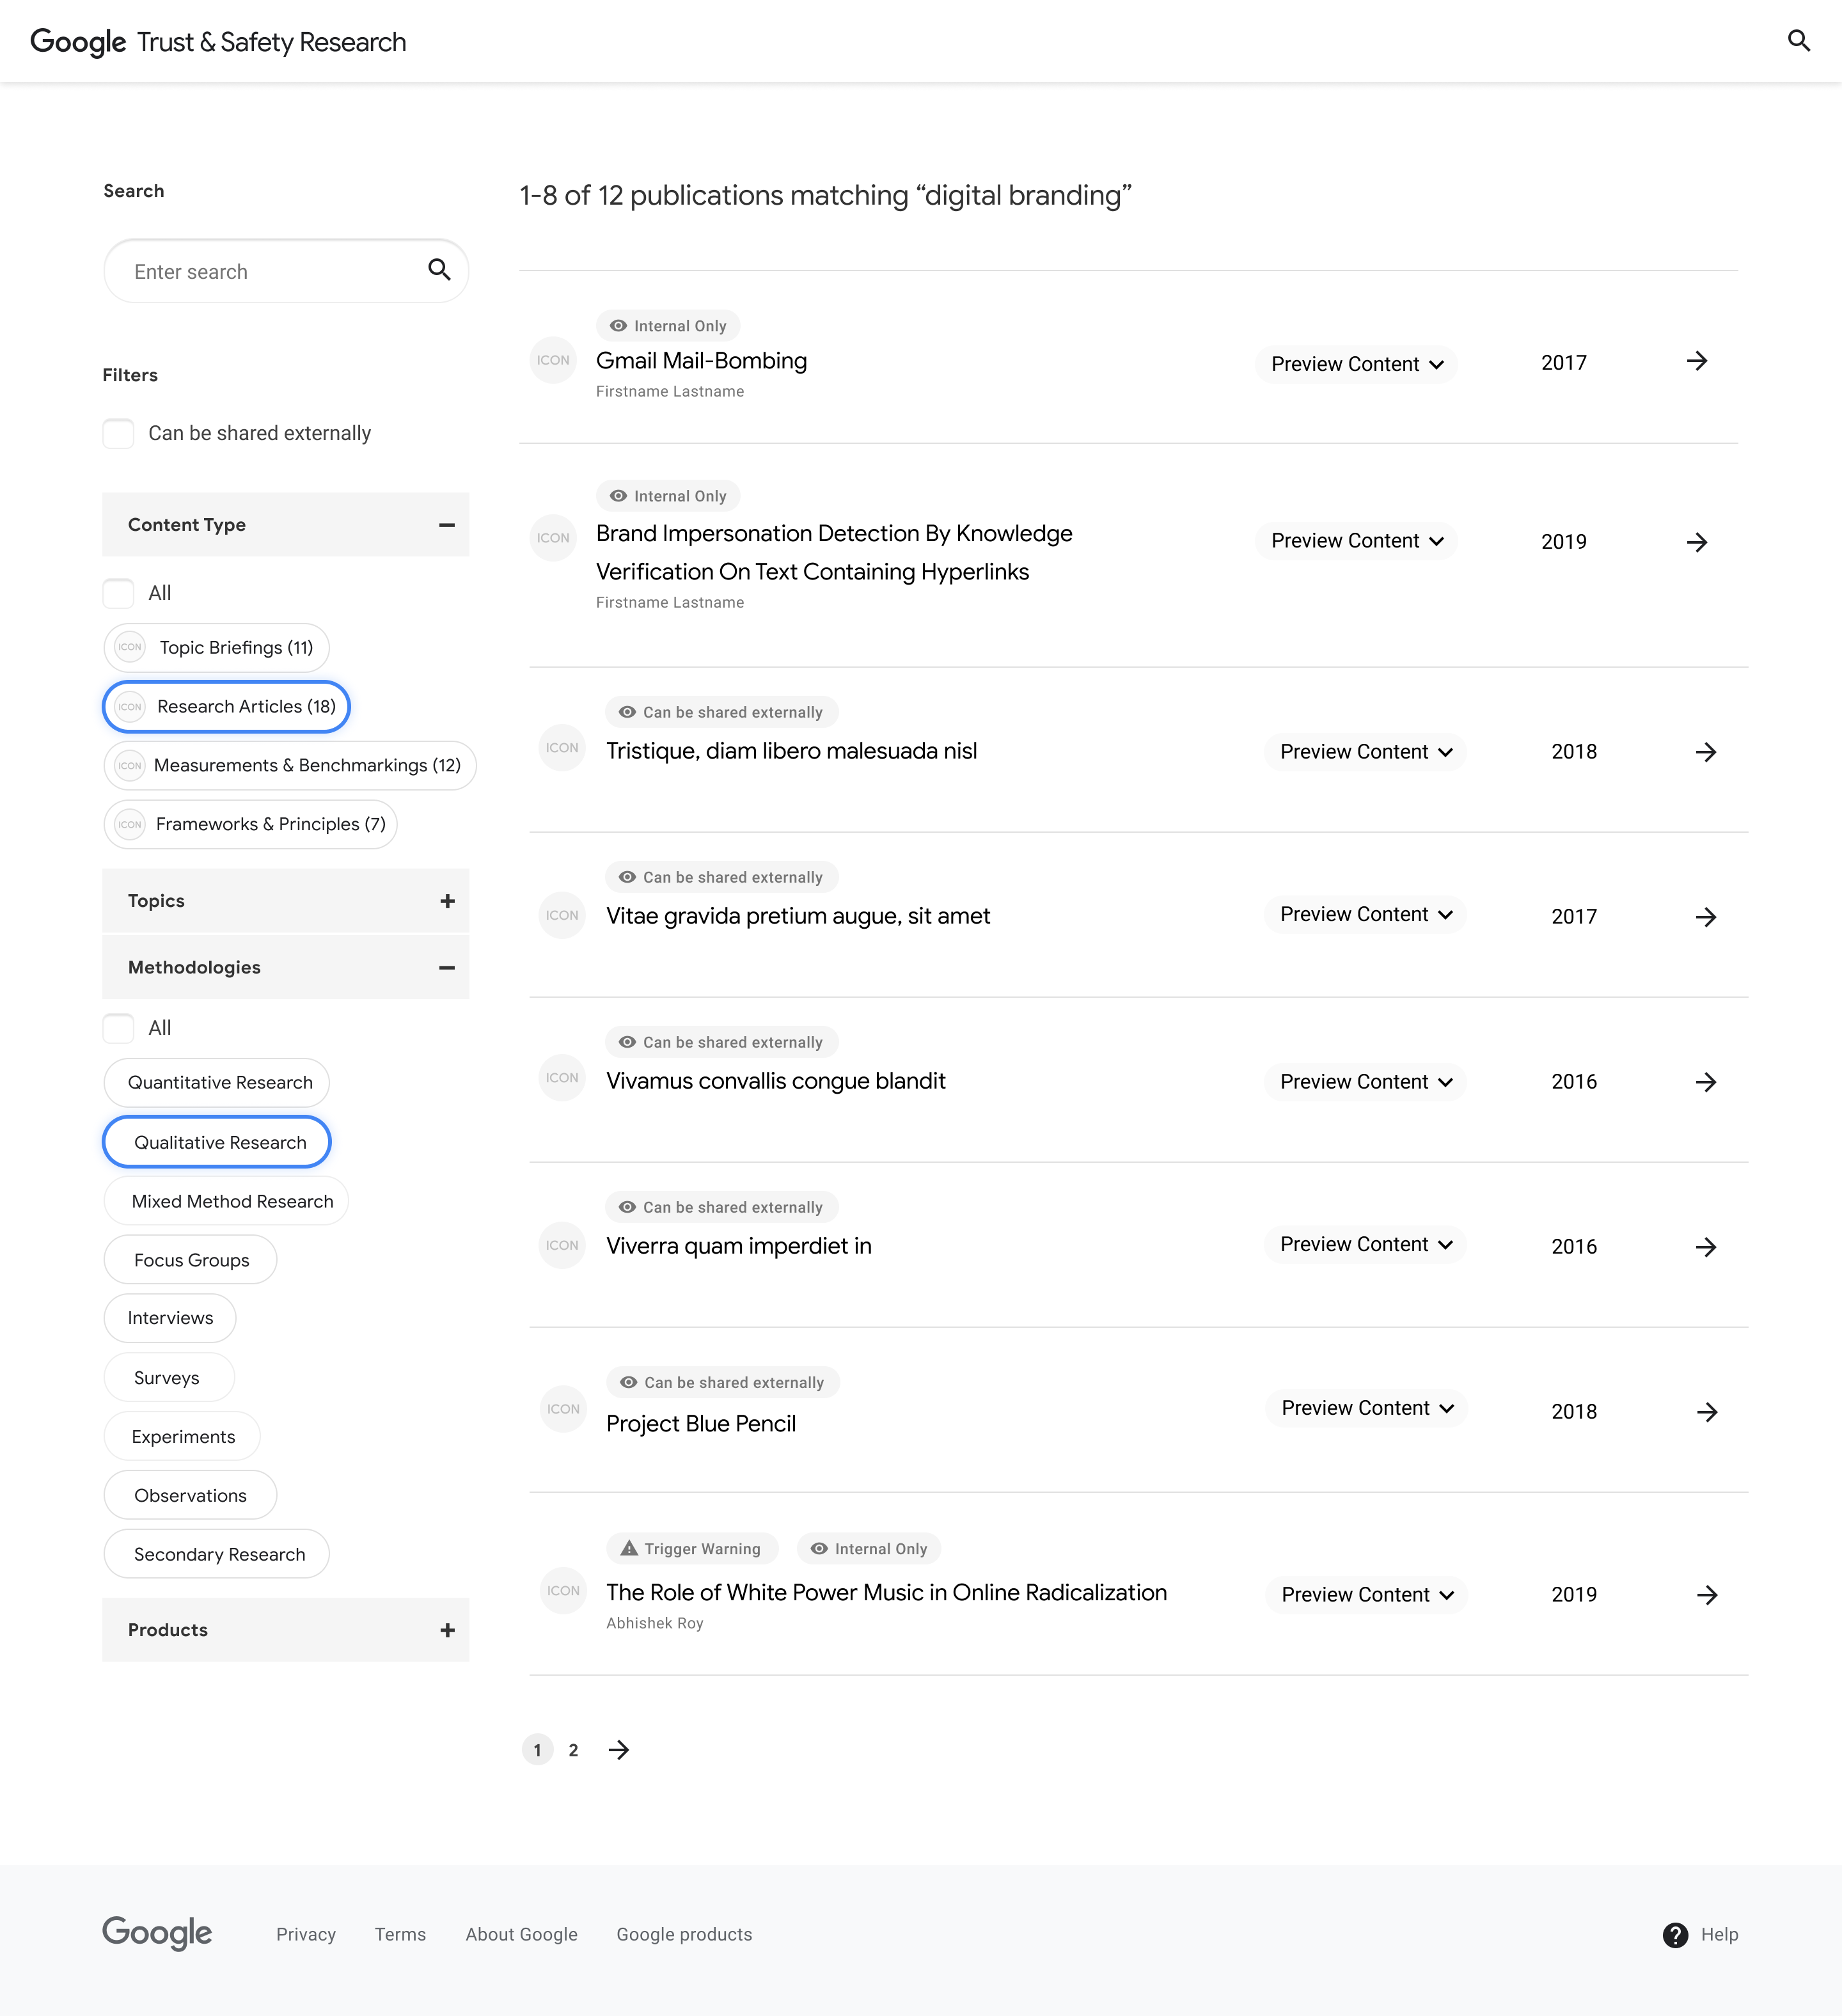Click the Trigger Warning icon on the radicalization article

(x=628, y=1548)
